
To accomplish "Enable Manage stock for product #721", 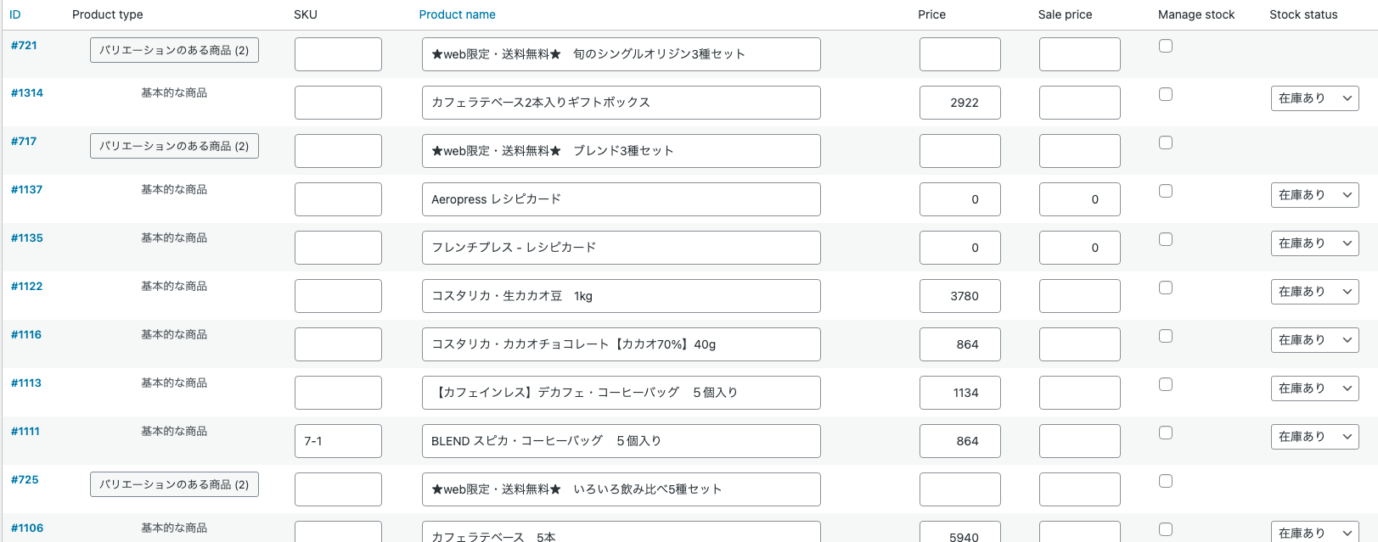I will tap(1166, 46).
